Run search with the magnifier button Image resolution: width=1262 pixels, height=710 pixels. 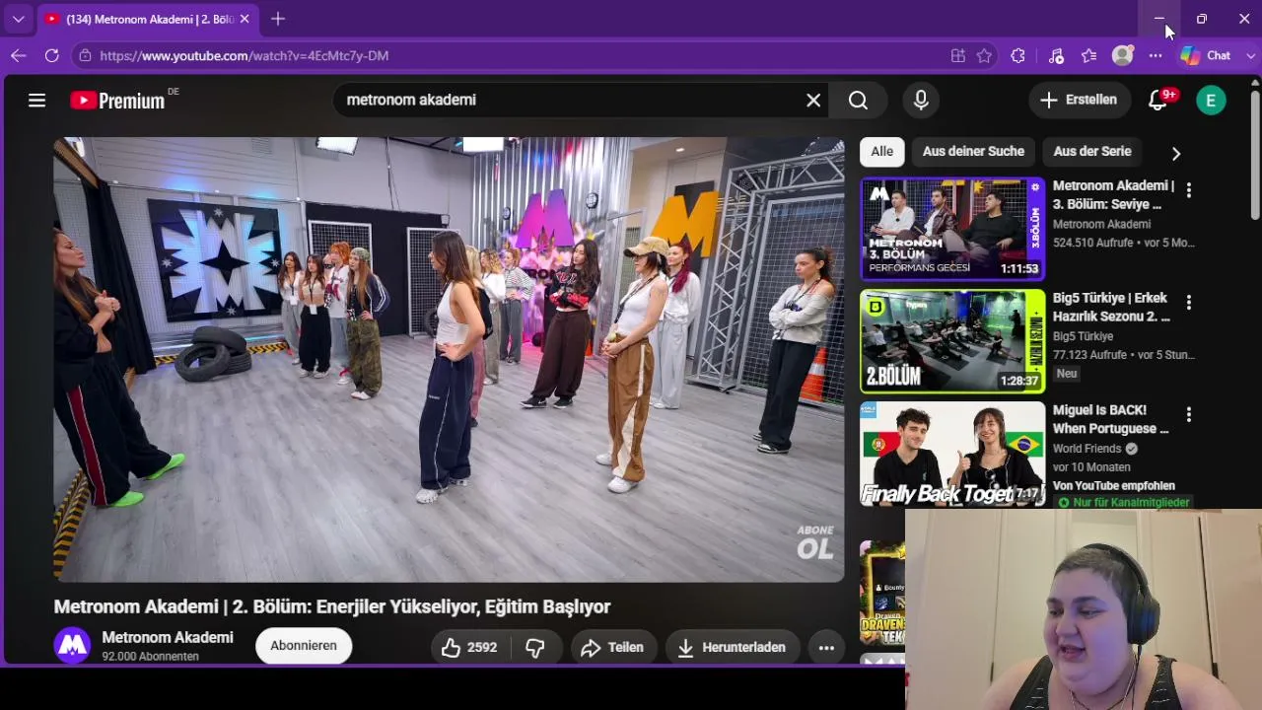click(858, 100)
